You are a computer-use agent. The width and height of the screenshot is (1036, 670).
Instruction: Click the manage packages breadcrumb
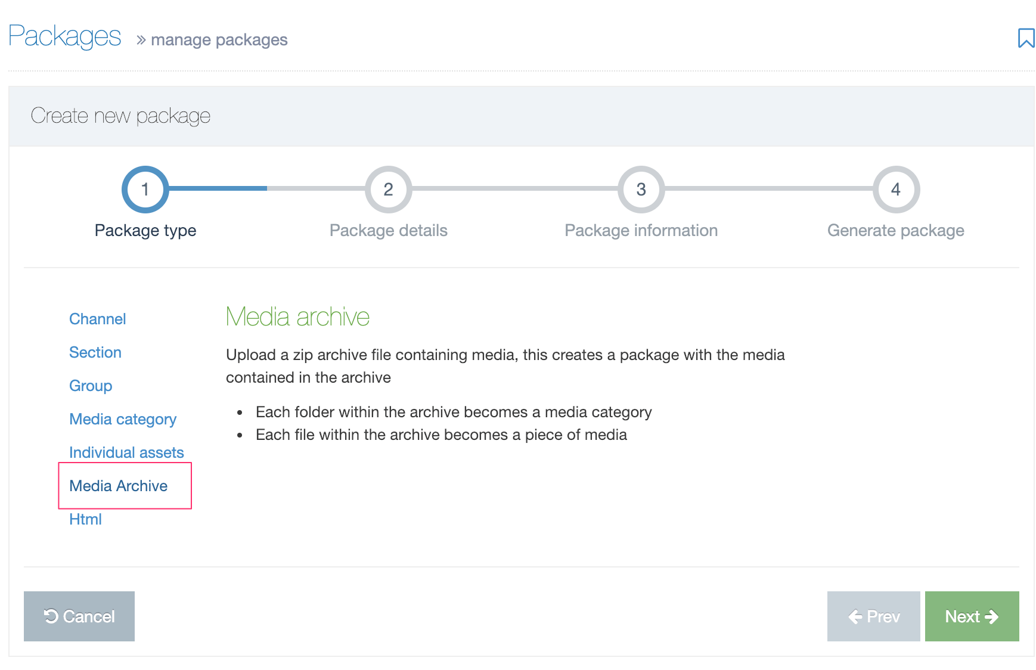click(219, 40)
